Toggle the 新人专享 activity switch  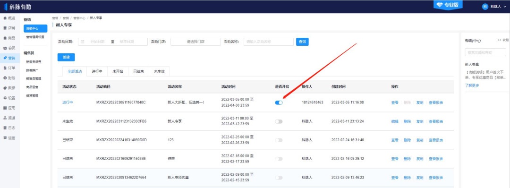click(279, 121)
